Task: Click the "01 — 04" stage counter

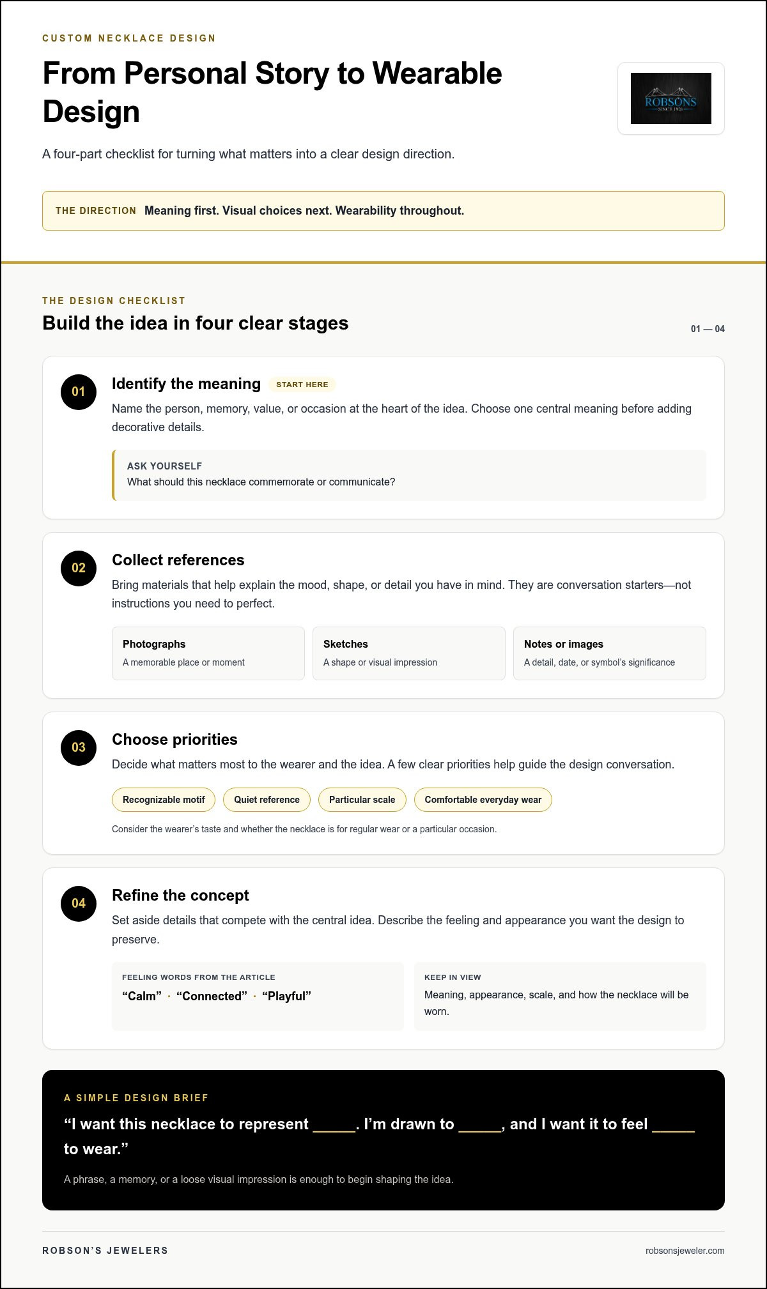Action: 708,329
